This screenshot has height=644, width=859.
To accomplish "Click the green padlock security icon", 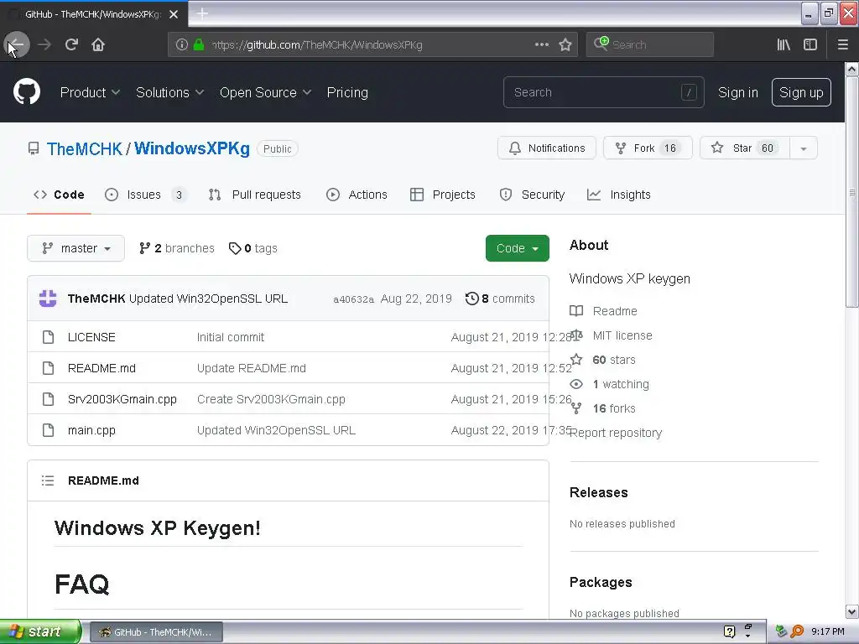I will [199, 44].
